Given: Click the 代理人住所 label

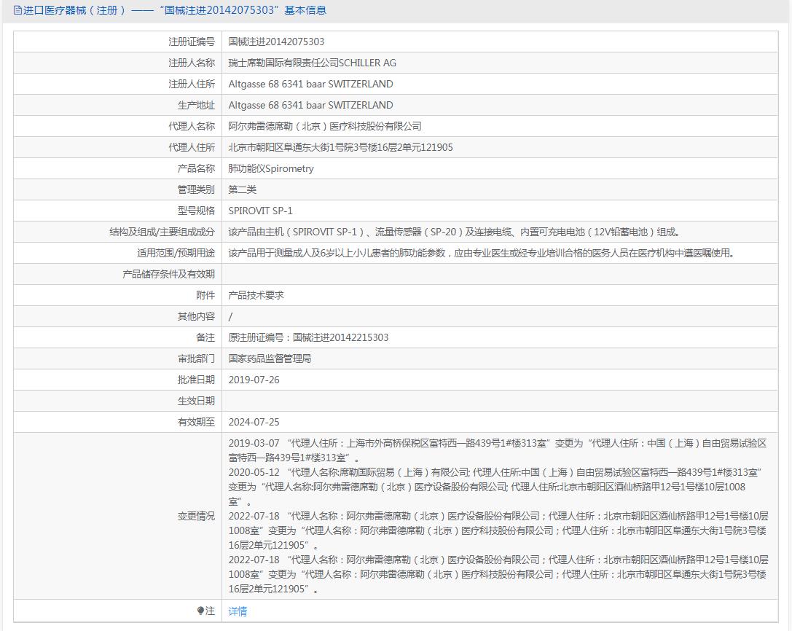Looking at the screenshot, I should coord(192,147).
